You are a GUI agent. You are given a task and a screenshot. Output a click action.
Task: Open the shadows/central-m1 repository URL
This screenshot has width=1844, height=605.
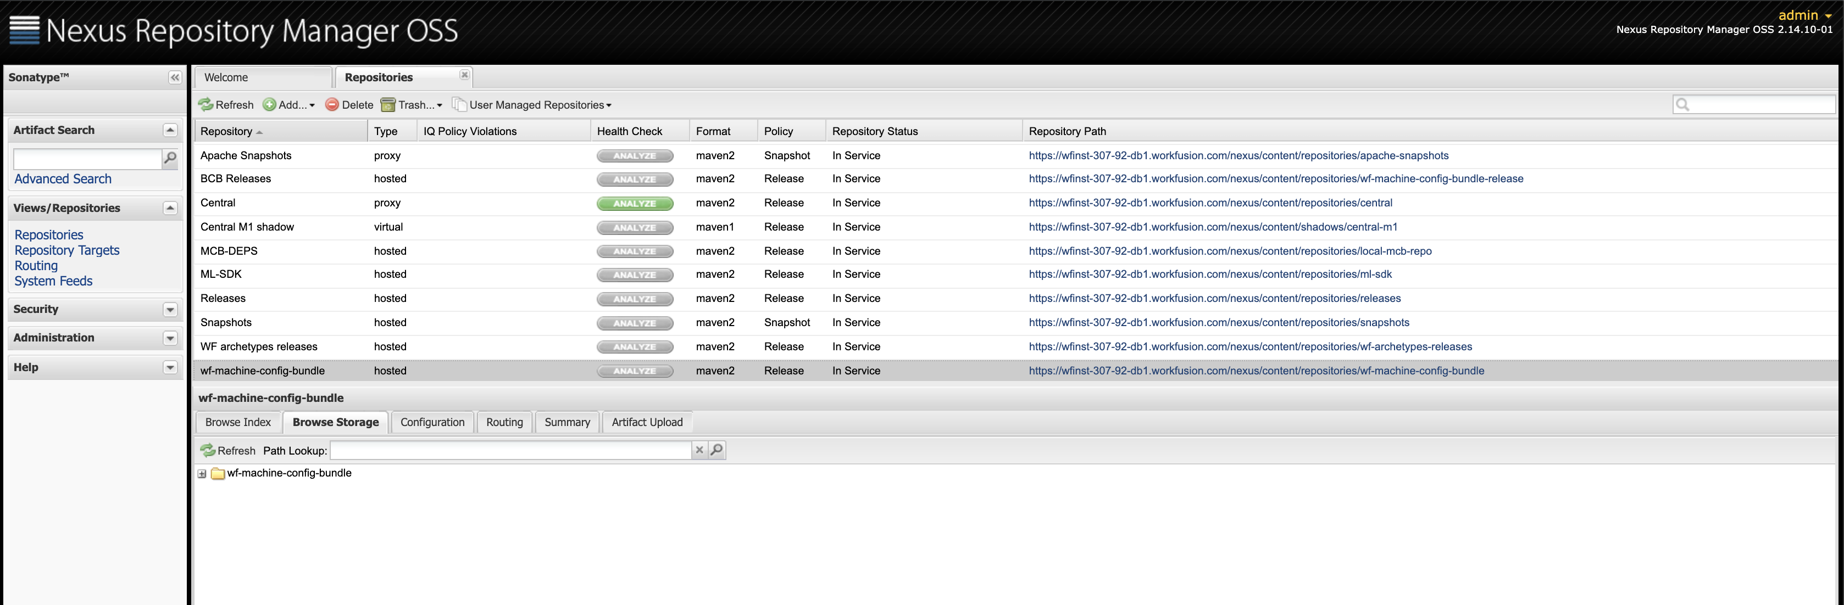pyautogui.click(x=1213, y=227)
